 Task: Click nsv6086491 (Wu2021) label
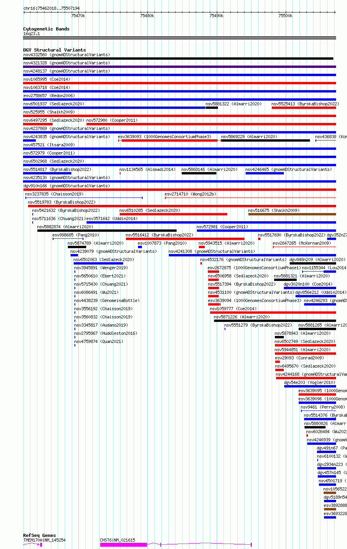pos(96,292)
